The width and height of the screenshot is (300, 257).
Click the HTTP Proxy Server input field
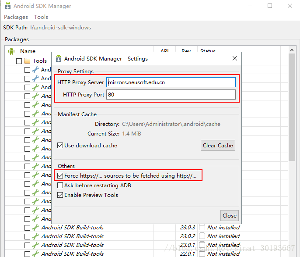click(x=171, y=82)
